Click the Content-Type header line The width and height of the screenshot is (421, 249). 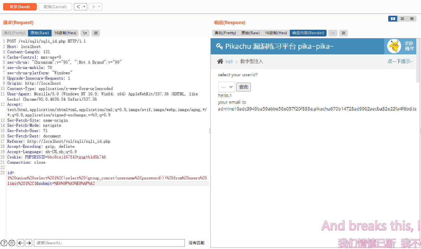(x=60, y=89)
